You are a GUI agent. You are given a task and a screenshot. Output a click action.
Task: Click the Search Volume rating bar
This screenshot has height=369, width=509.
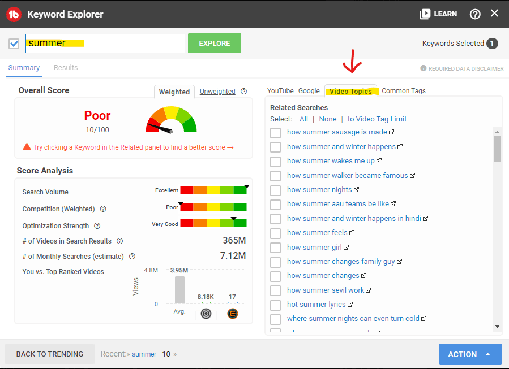click(x=213, y=190)
